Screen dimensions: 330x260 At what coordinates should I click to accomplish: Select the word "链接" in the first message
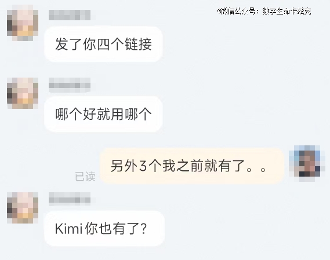pyautogui.click(x=138, y=44)
